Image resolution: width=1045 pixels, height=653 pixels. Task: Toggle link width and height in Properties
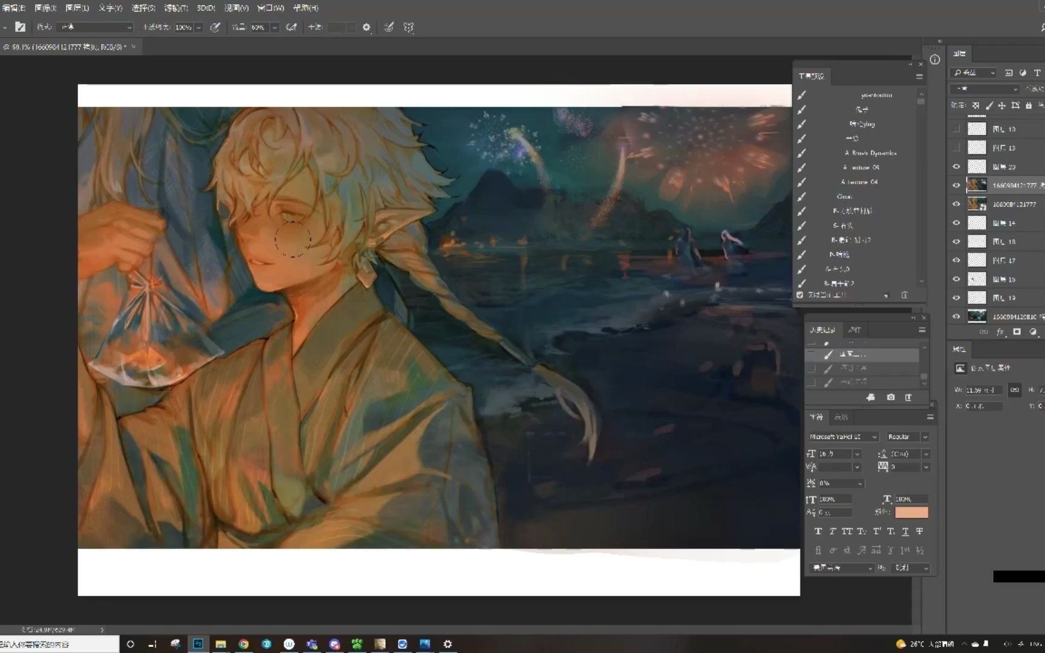click(1015, 390)
